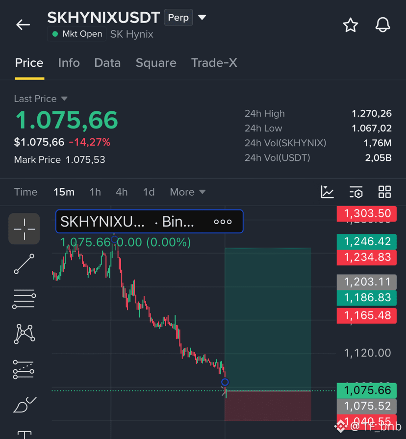Click the upper anchor point of position drawing
The image size is (406, 439).
point(114,239)
